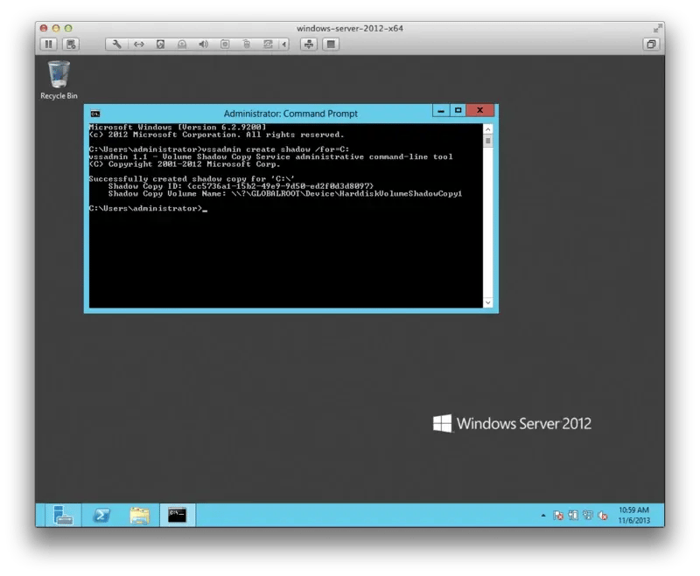Enter full screen using top-right arrows
Screen dimensions: 700x576
[x=652, y=44]
